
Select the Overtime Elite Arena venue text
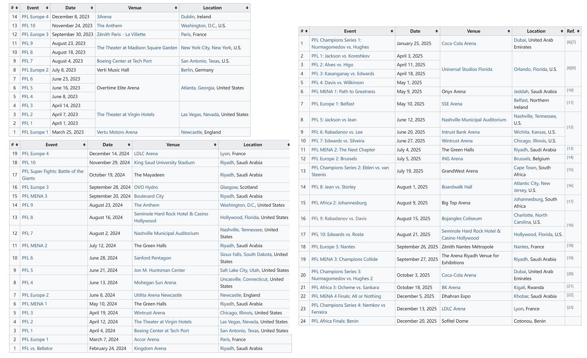click(x=118, y=88)
